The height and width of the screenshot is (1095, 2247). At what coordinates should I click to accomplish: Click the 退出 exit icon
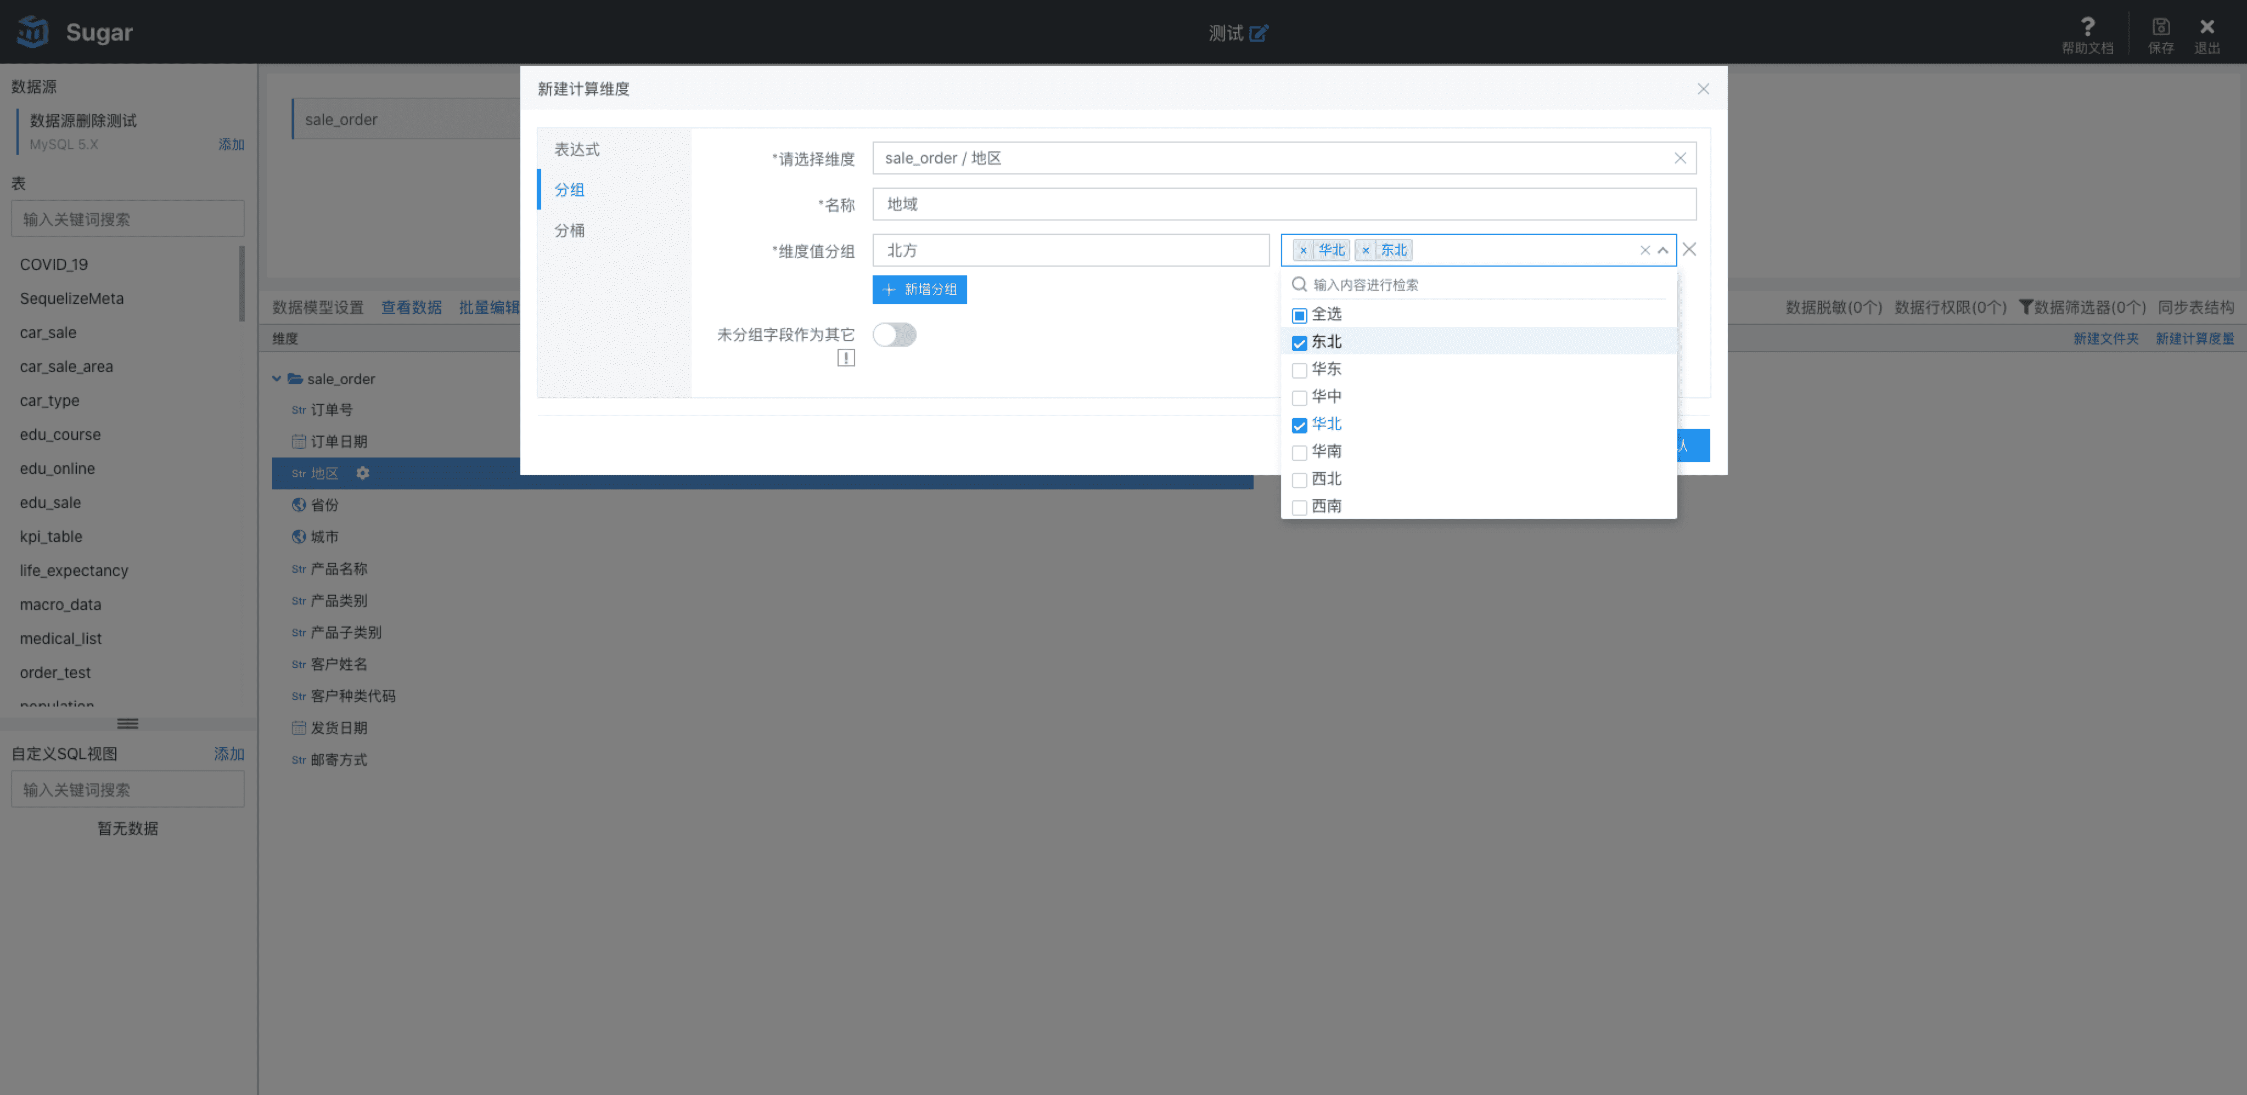(x=2206, y=26)
